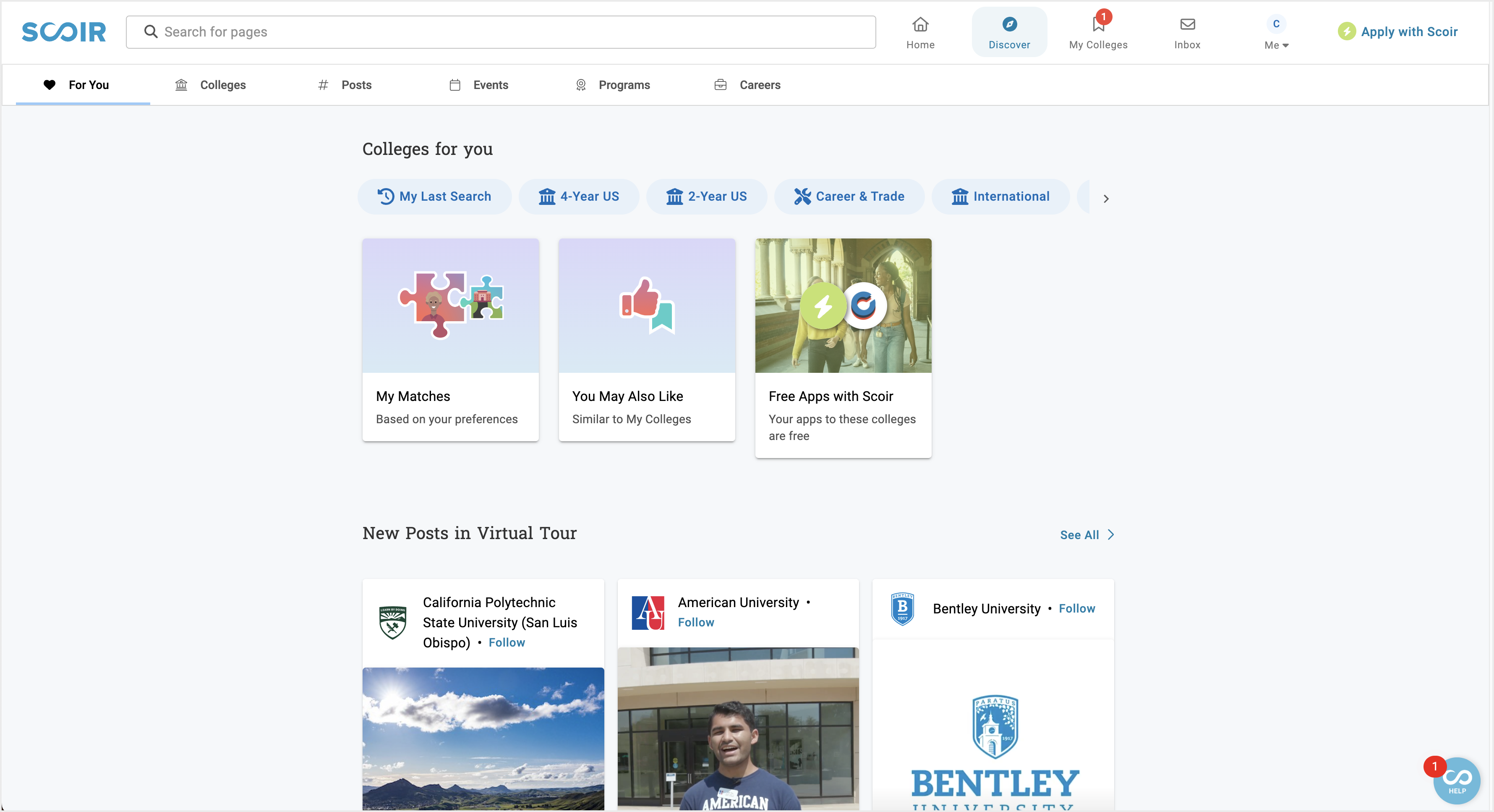Click the history clock icon in My Last Search

pos(386,196)
